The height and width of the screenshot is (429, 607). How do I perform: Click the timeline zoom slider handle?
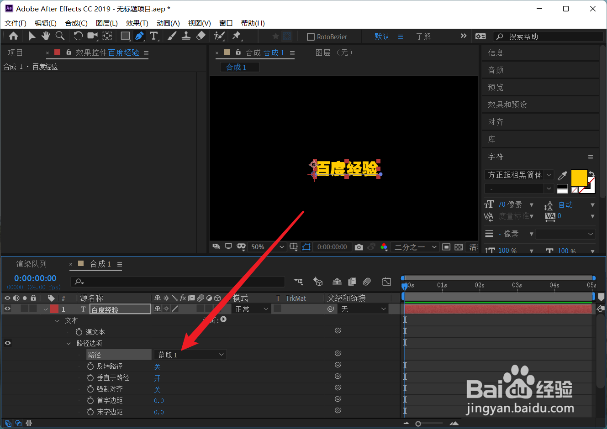point(418,424)
